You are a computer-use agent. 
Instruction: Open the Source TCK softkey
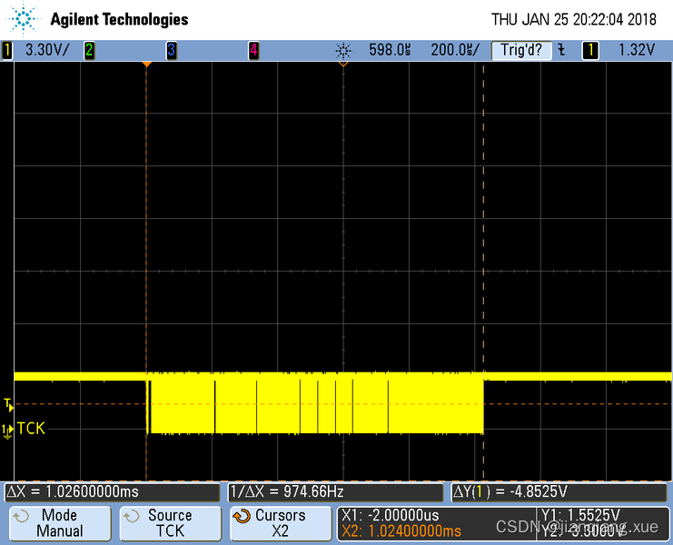pos(171,523)
